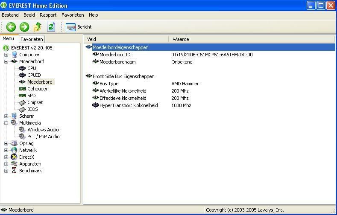Image resolution: width=337 pixels, height=215 pixels.
Task: Open the Rapport menu
Action: pyautogui.click(x=48, y=15)
